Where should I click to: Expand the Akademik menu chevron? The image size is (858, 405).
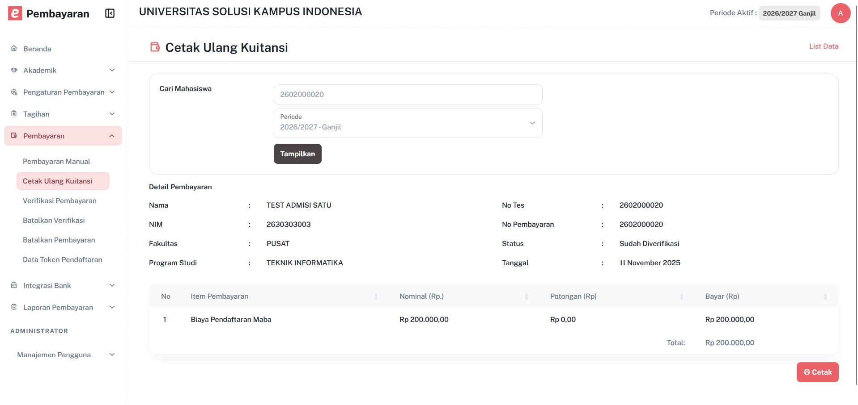(x=112, y=70)
